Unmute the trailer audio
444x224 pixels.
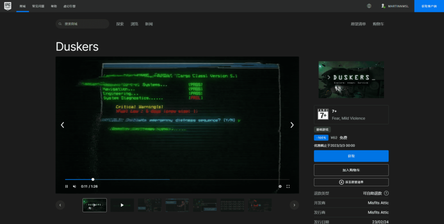tap(75, 186)
